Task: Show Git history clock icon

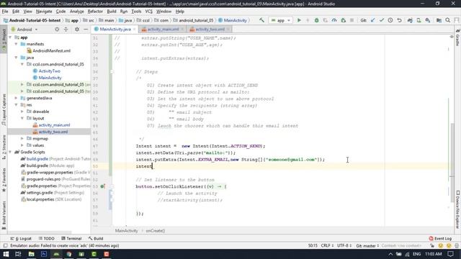Action: coord(390,20)
